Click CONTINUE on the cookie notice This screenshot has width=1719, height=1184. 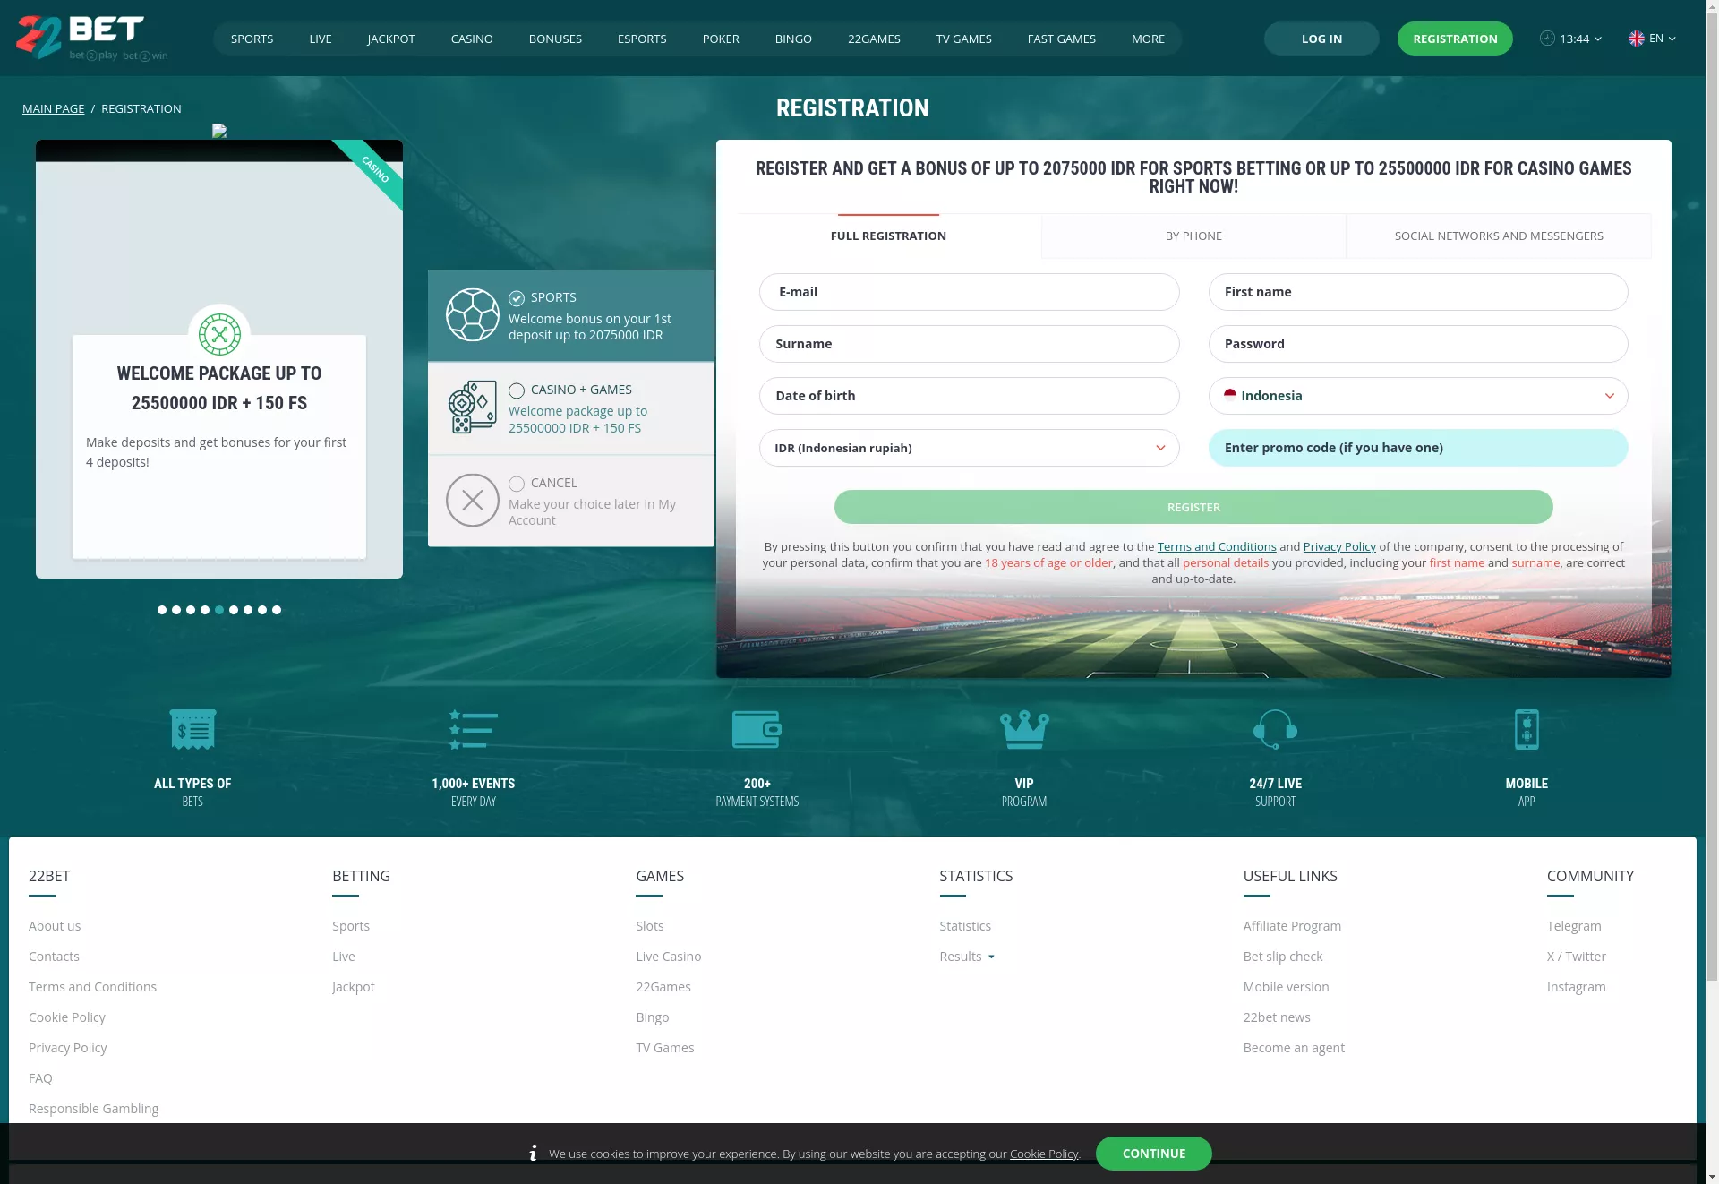tap(1154, 1154)
